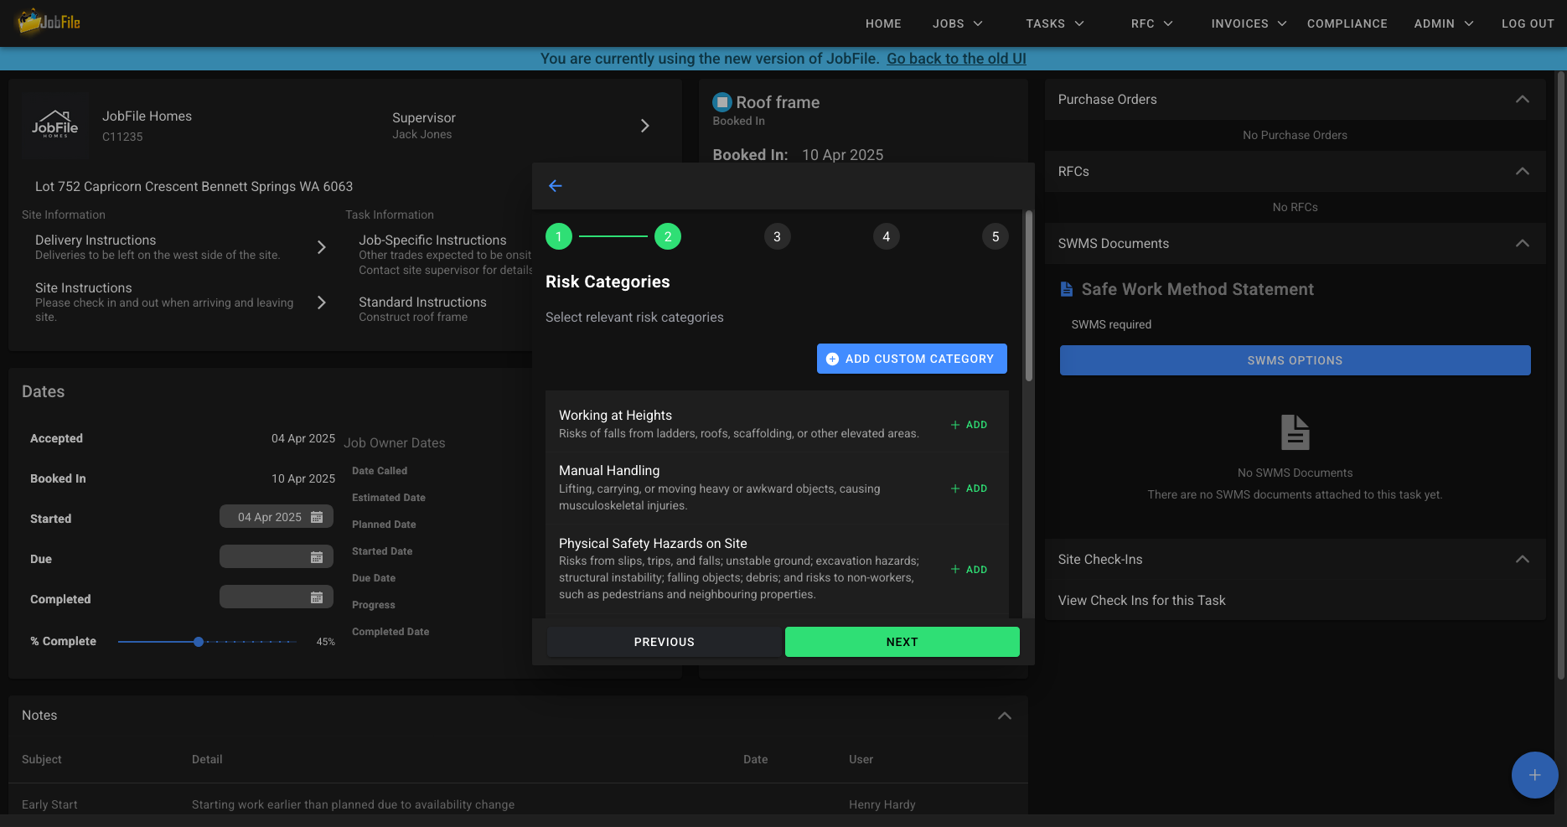Image resolution: width=1567 pixels, height=827 pixels.
Task: Collapse the Purchase Orders panel
Action: [x=1523, y=99]
